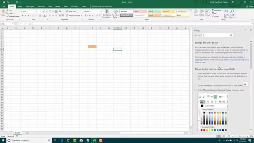This screenshot has height=143, width=254.
Task: Open the Borders button
Action: 34,15
